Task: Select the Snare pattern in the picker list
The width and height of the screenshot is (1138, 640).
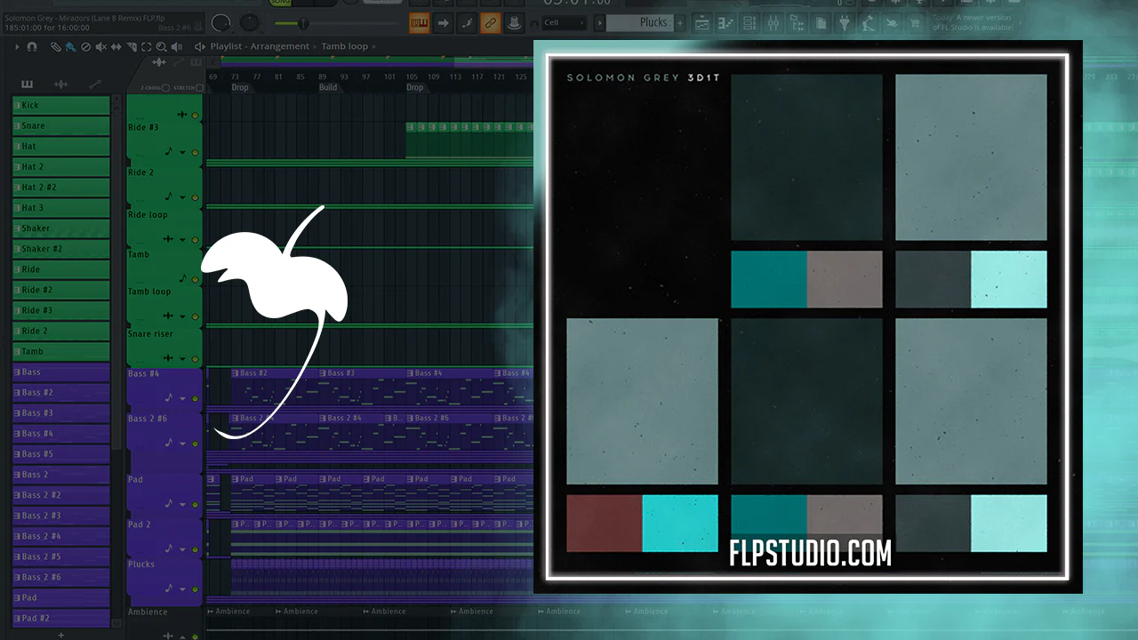Action: tap(61, 125)
